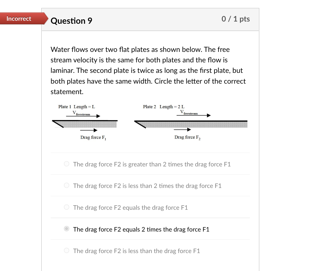Select answer "F2 is greater than 2 times F1"

(x=152, y=164)
